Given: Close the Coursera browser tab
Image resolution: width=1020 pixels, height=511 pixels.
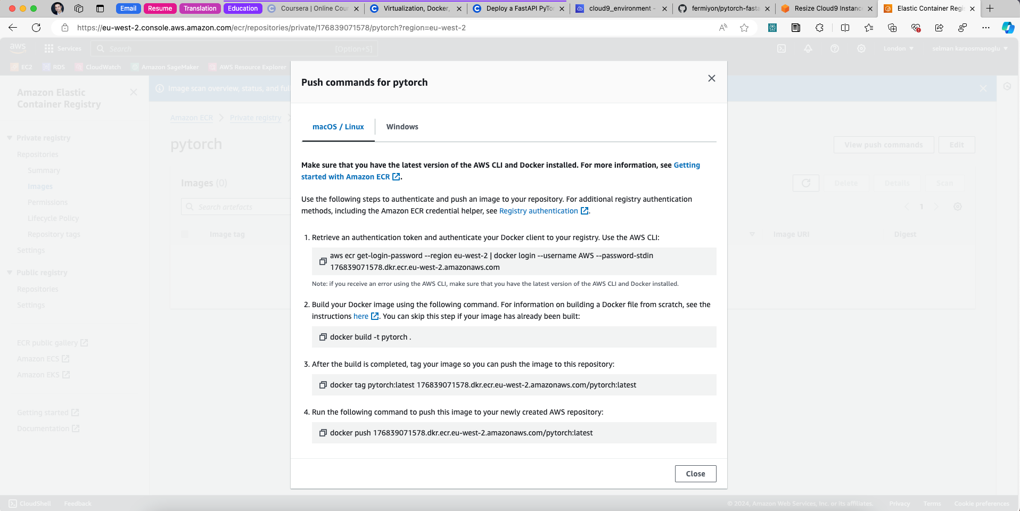Looking at the screenshot, I should [x=356, y=9].
